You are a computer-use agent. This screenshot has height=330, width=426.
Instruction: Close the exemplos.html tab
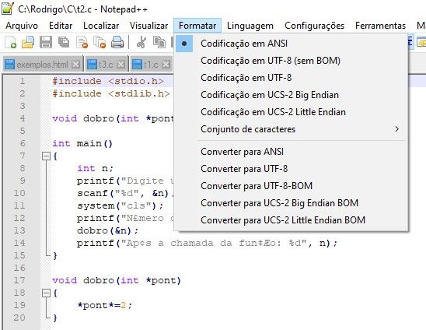point(76,65)
